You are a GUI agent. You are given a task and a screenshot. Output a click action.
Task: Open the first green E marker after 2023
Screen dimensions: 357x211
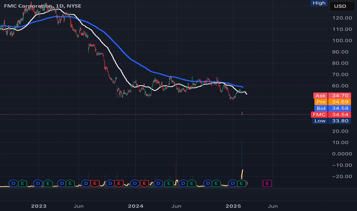48,183
